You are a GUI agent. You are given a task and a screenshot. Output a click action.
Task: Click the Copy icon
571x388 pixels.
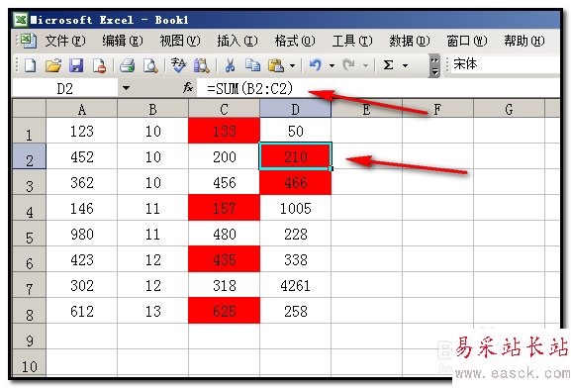[252, 65]
